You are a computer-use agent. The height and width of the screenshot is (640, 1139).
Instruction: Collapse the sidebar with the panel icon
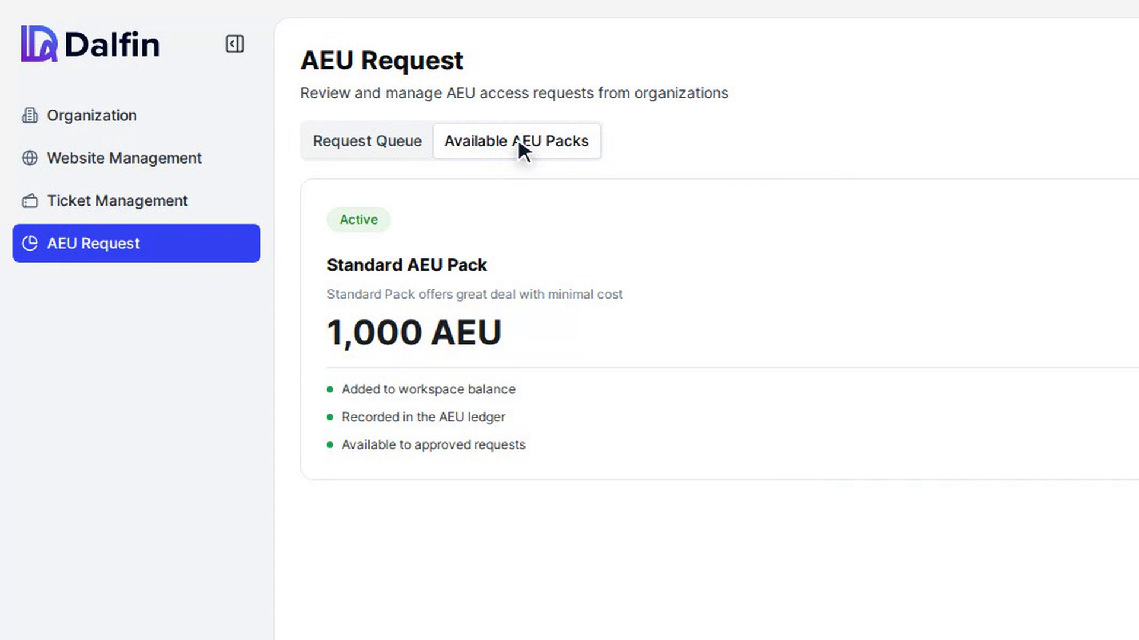coord(235,44)
